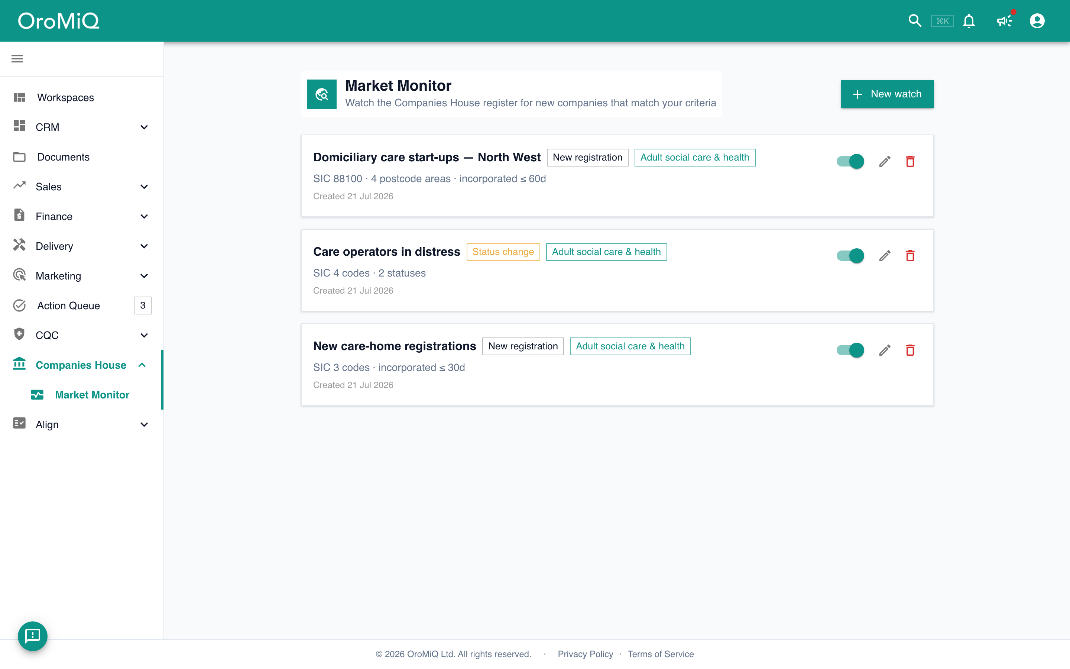Viewport: 1070px width, 669px height.
Task: Click the Market Monitor pulse icon
Action: tap(37, 395)
